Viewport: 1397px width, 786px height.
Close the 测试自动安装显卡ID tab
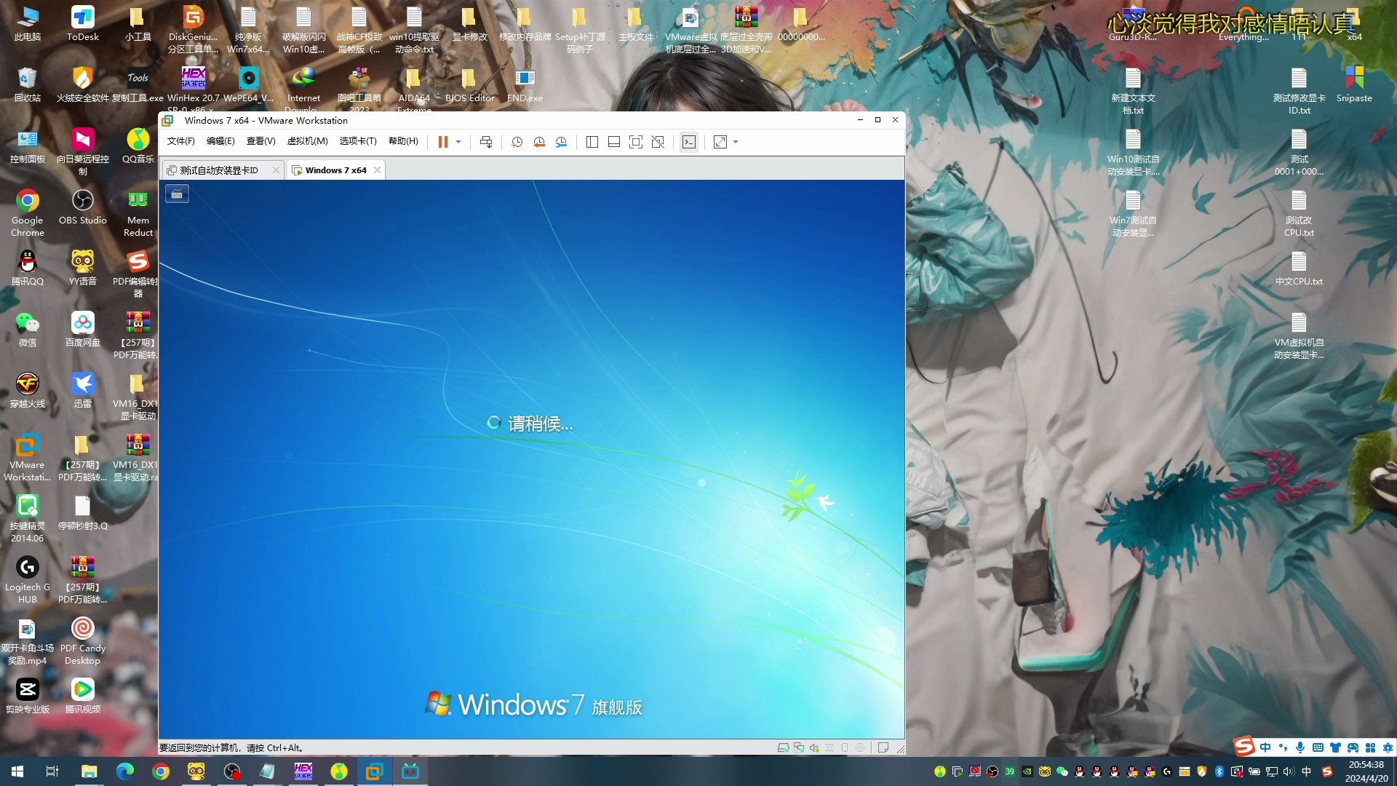click(276, 170)
